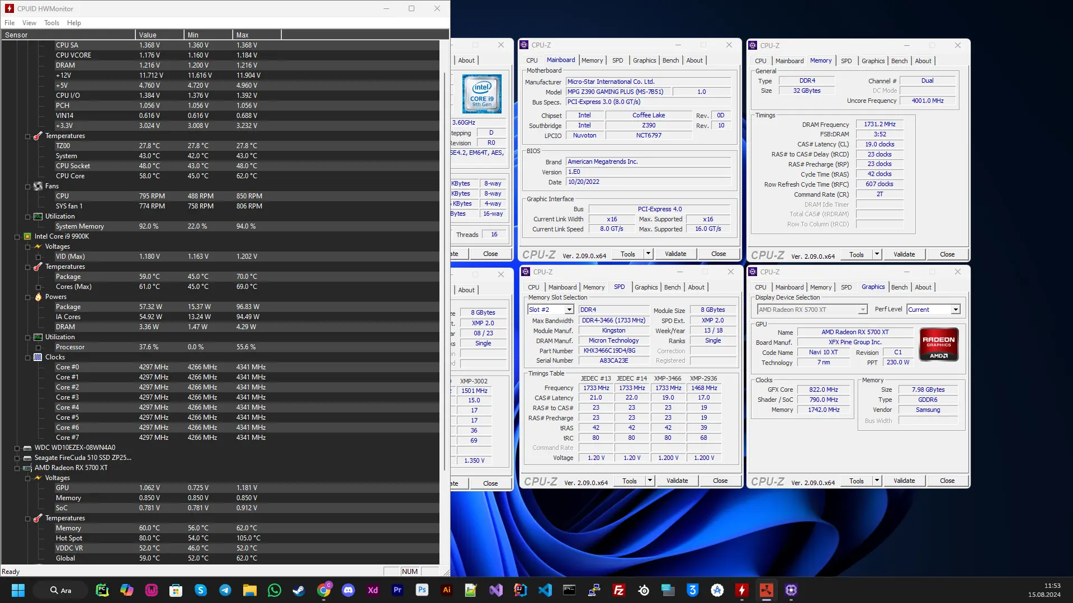
Task: Open Skype from the taskbar
Action: pos(201,590)
